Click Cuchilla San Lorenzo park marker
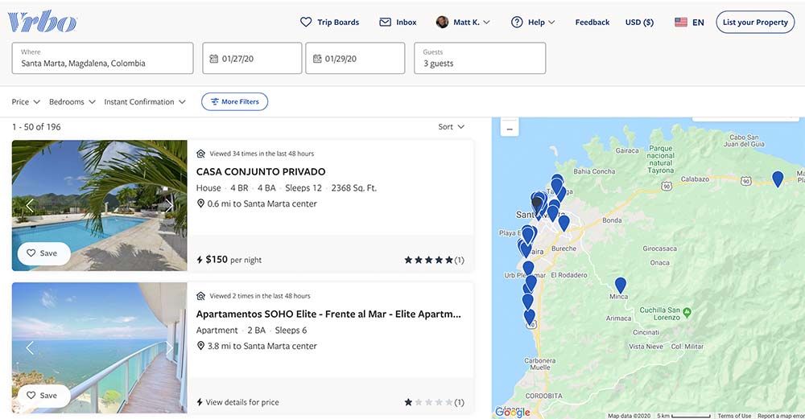Image resolution: width=805 pixels, height=419 pixels. click(687, 312)
